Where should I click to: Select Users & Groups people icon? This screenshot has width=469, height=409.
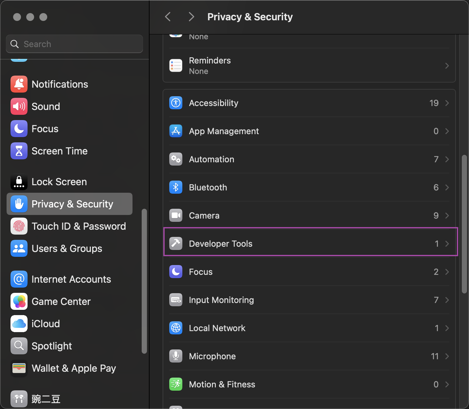(19, 248)
